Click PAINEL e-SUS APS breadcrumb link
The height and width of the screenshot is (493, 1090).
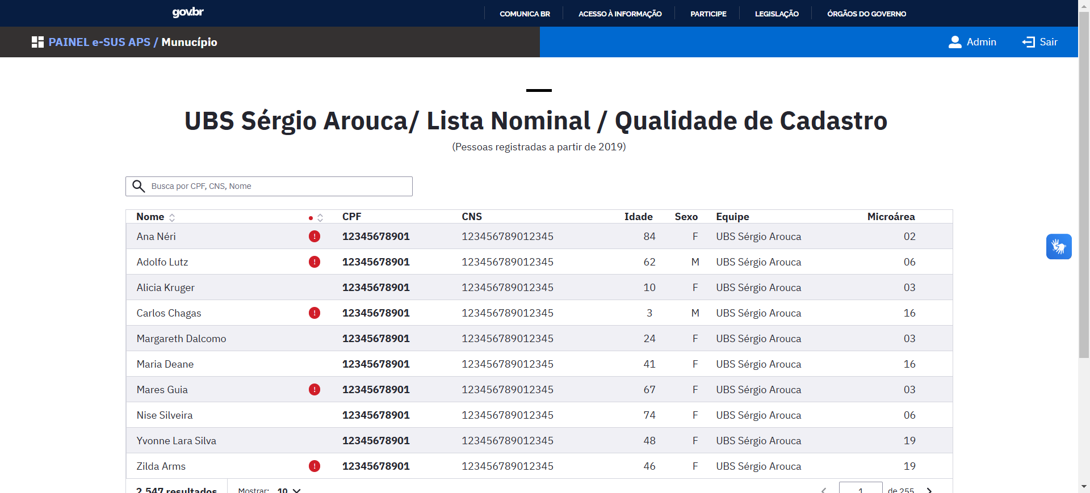(x=99, y=42)
